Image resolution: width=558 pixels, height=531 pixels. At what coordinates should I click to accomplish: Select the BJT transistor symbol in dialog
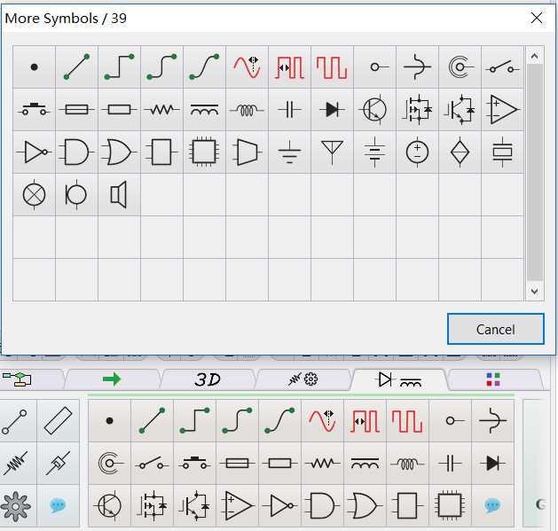(x=374, y=110)
